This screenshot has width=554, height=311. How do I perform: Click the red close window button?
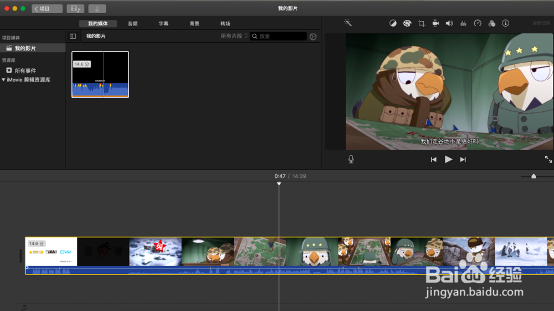(7, 8)
